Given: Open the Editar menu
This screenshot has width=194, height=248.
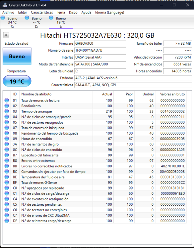Looking at the screenshot, I should 22,12.
